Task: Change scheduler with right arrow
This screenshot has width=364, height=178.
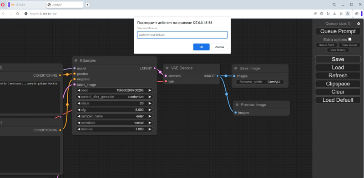Action: 150,123
